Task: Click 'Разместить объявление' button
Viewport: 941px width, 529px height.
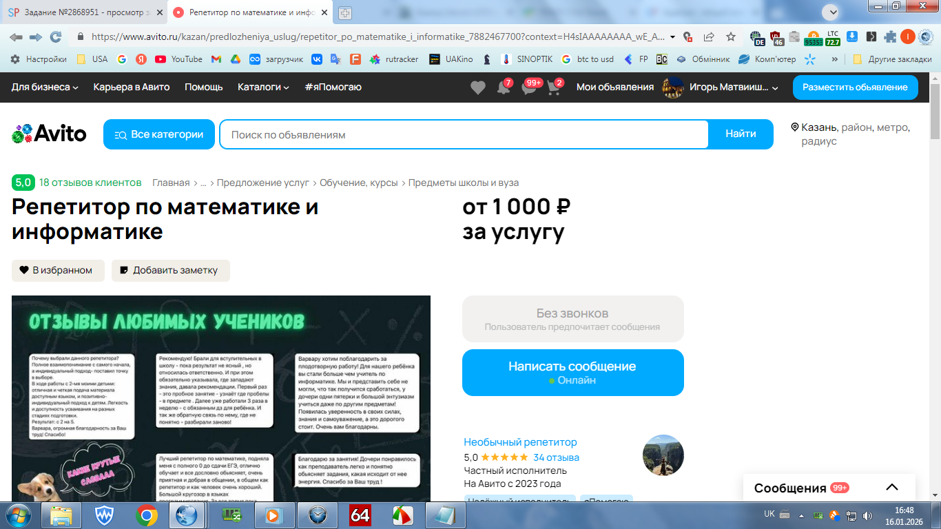Action: pyautogui.click(x=856, y=87)
